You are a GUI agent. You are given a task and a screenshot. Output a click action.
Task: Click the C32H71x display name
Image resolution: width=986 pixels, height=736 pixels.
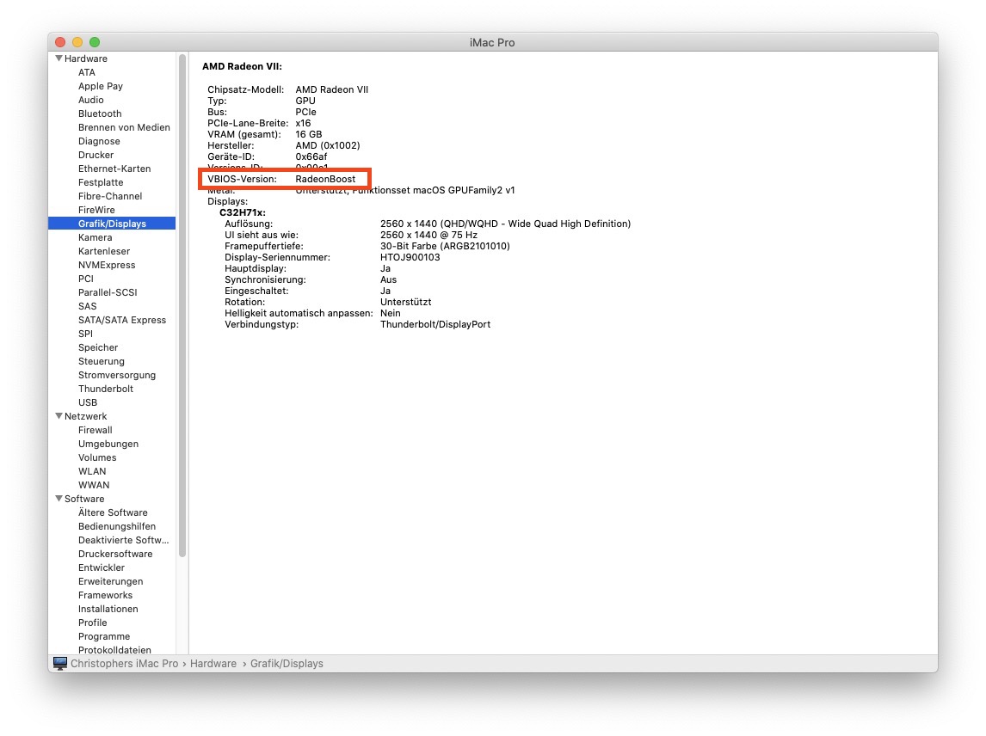click(243, 212)
